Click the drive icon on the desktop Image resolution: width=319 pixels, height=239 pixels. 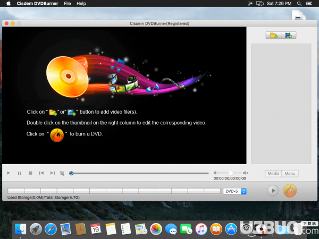(x=298, y=15)
